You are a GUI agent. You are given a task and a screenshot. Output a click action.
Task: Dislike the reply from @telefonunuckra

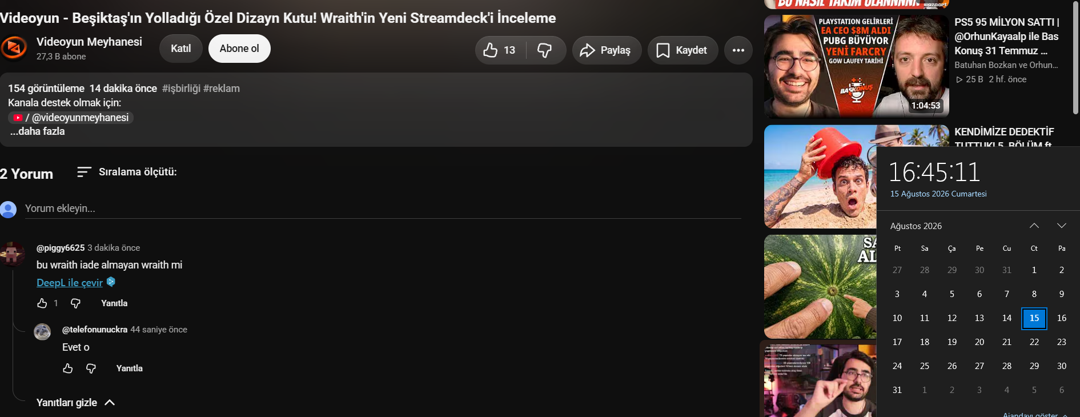pos(91,368)
